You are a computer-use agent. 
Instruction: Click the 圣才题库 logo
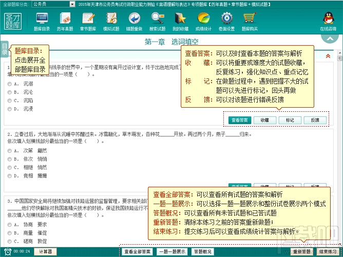(13, 21)
